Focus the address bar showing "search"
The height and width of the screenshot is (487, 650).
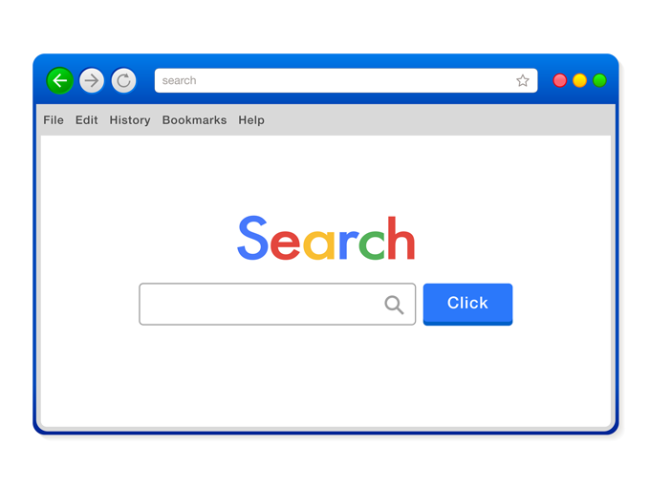[346, 80]
